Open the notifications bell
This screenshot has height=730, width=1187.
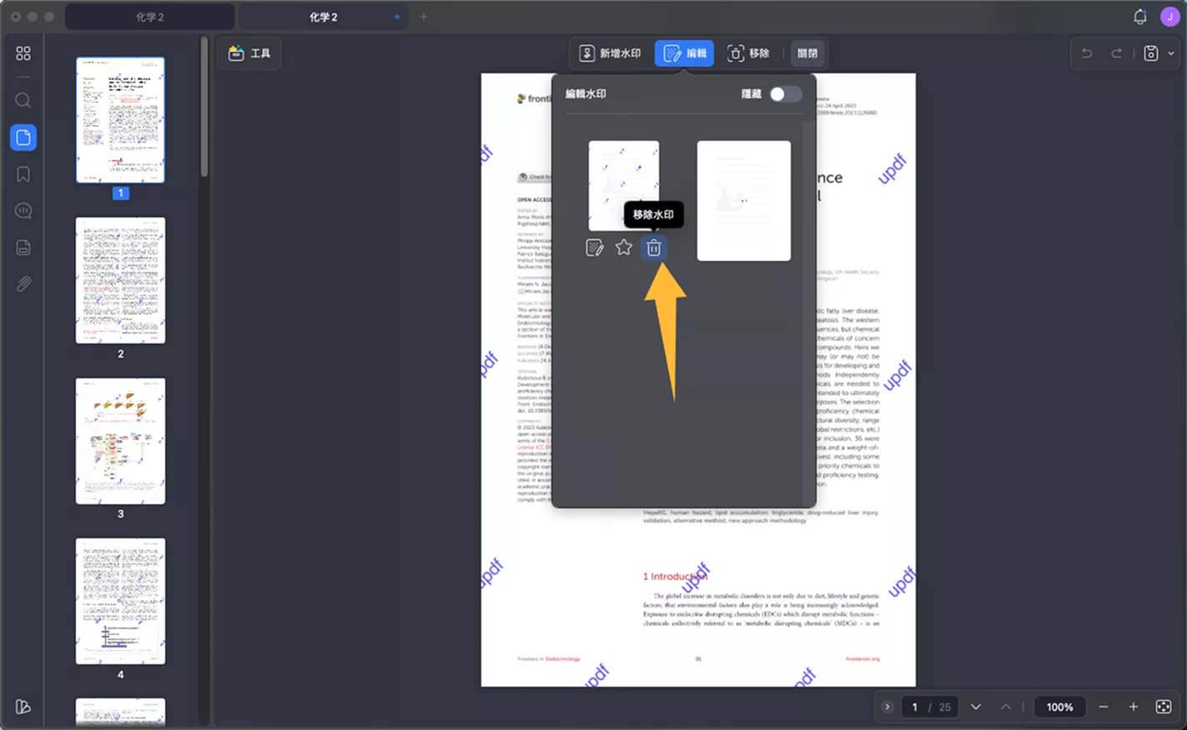click(1140, 17)
